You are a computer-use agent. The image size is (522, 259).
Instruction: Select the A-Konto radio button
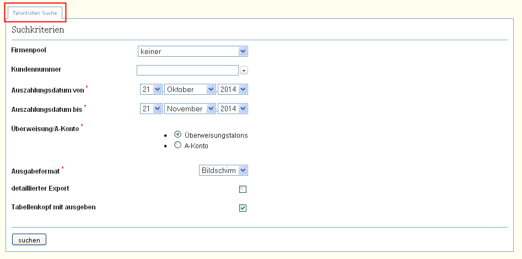178,145
